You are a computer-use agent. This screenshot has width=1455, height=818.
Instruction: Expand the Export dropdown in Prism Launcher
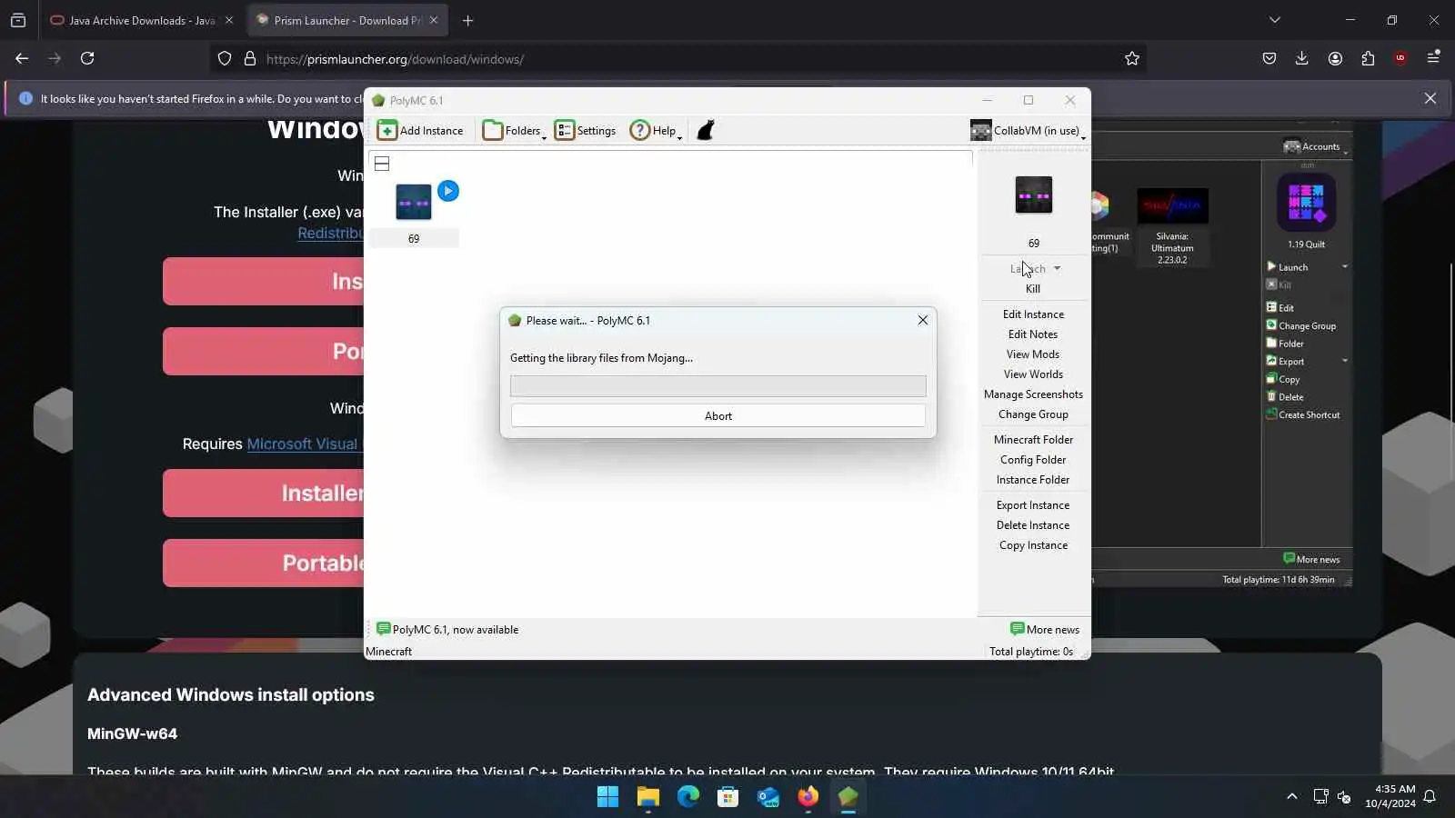pyautogui.click(x=1345, y=361)
